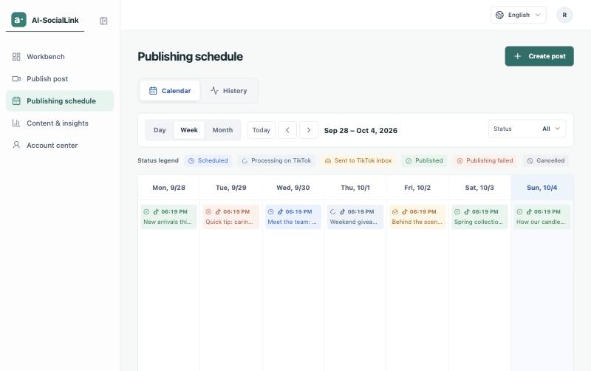Click the Content & insights chart icon
This screenshot has width=591, height=371.
pos(16,123)
